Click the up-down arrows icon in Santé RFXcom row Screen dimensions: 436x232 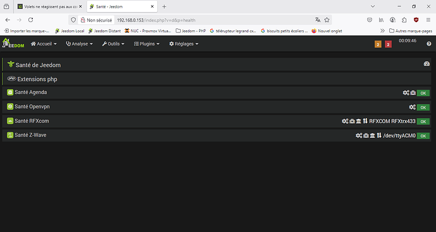click(365, 121)
